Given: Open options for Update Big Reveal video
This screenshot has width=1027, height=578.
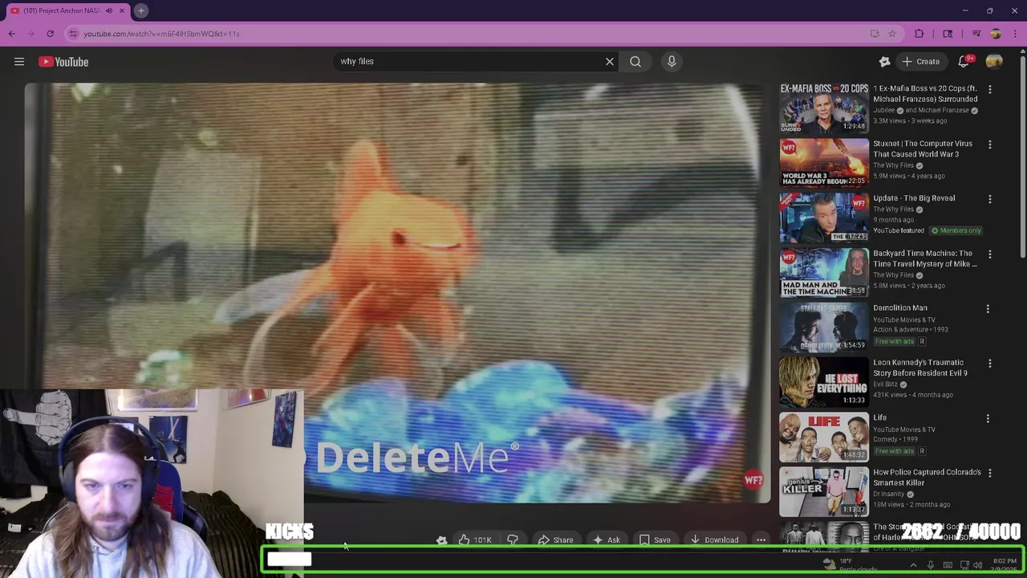Looking at the screenshot, I should (989, 199).
